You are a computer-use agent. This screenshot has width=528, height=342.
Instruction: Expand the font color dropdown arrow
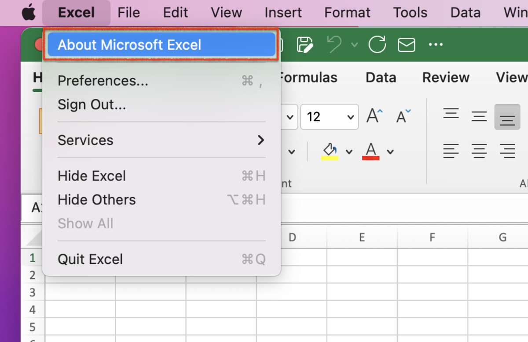tap(390, 151)
